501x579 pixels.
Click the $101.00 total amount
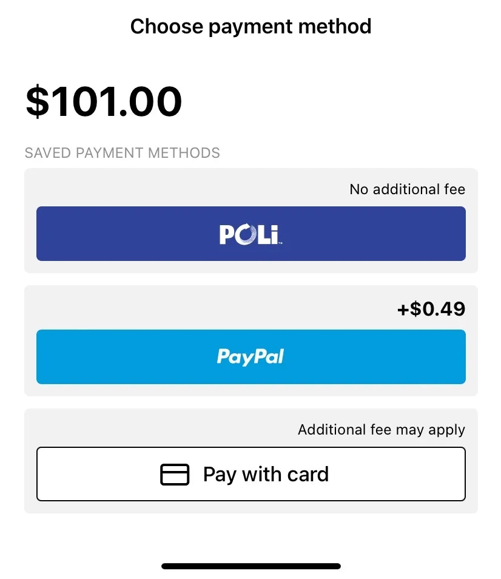(x=104, y=101)
